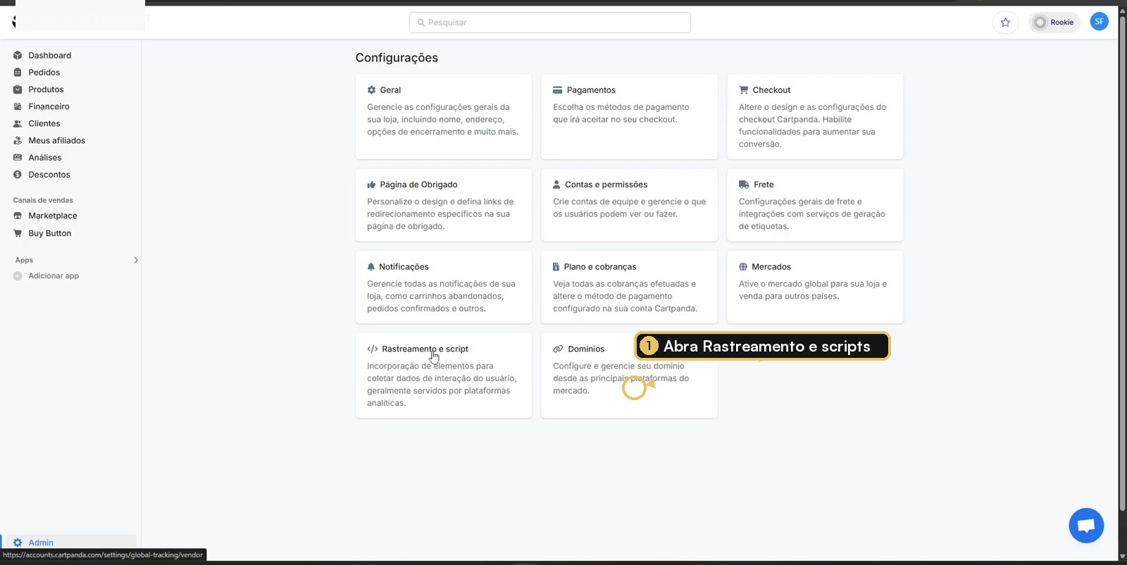This screenshot has height=565, width=1127.
Task: Click the Buy Button cart icon
Action: click(x=18, y=233)
